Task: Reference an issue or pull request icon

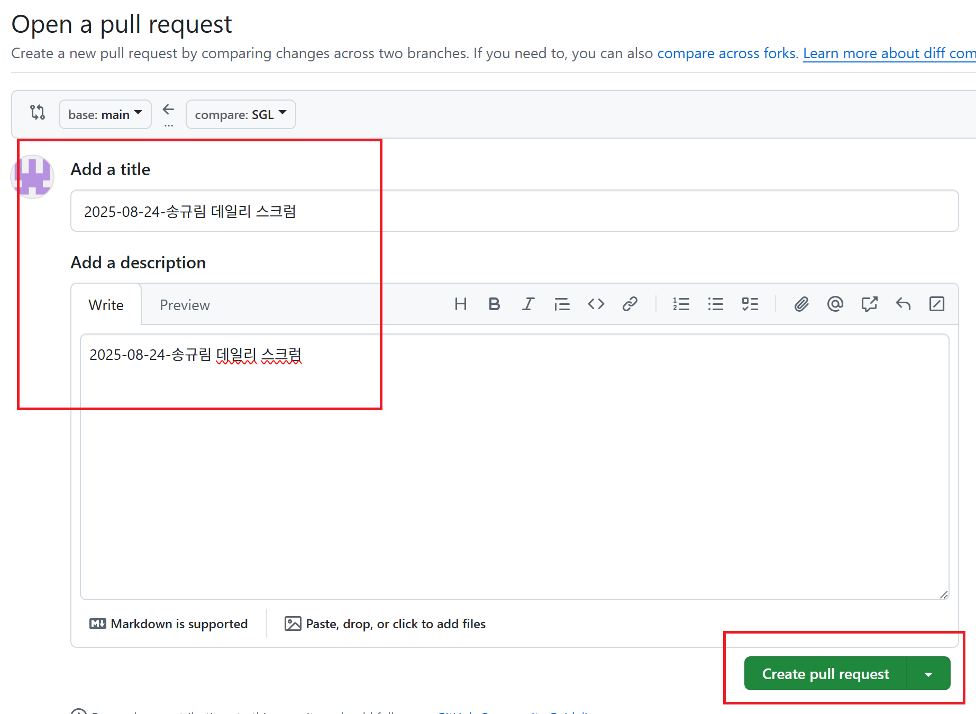Action: pos(869,304)
